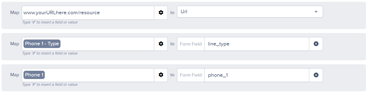Click empty space after Phone 1 - Type tag

point(107,44)
